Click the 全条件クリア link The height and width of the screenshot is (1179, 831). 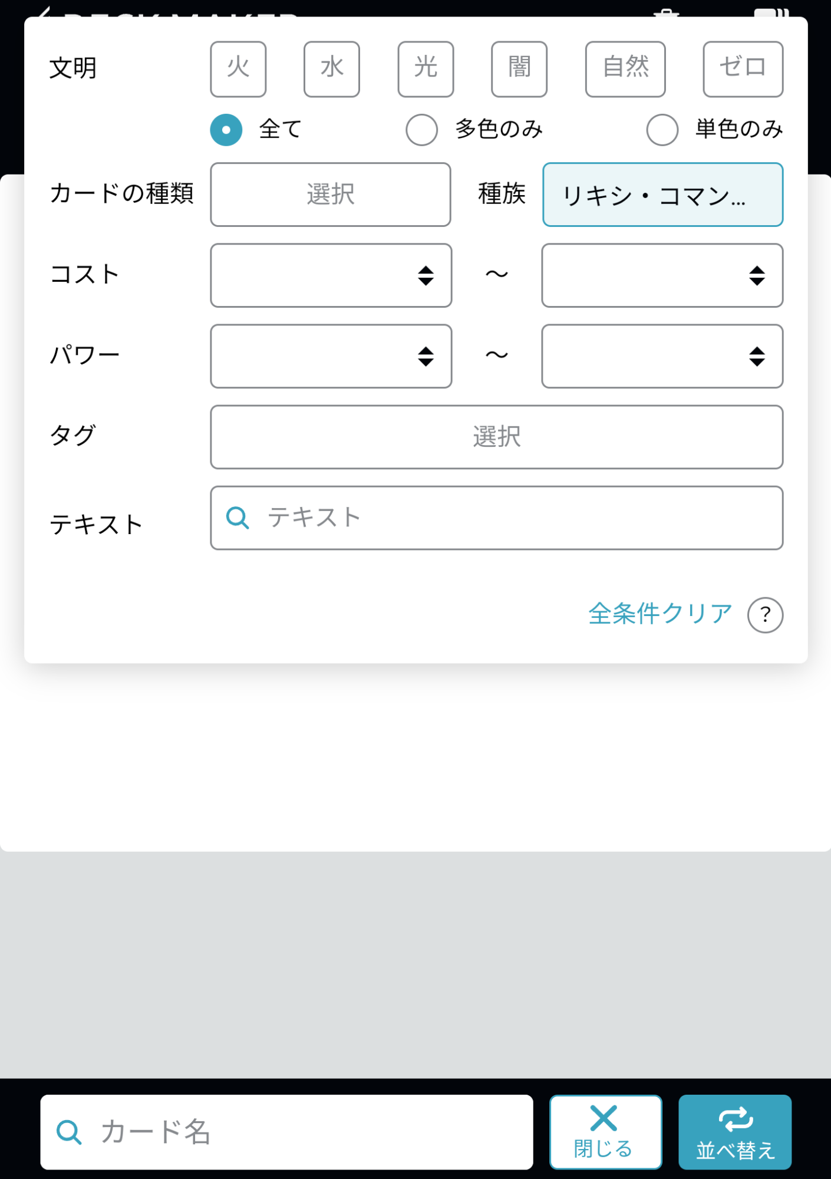(x=660, y=614)
